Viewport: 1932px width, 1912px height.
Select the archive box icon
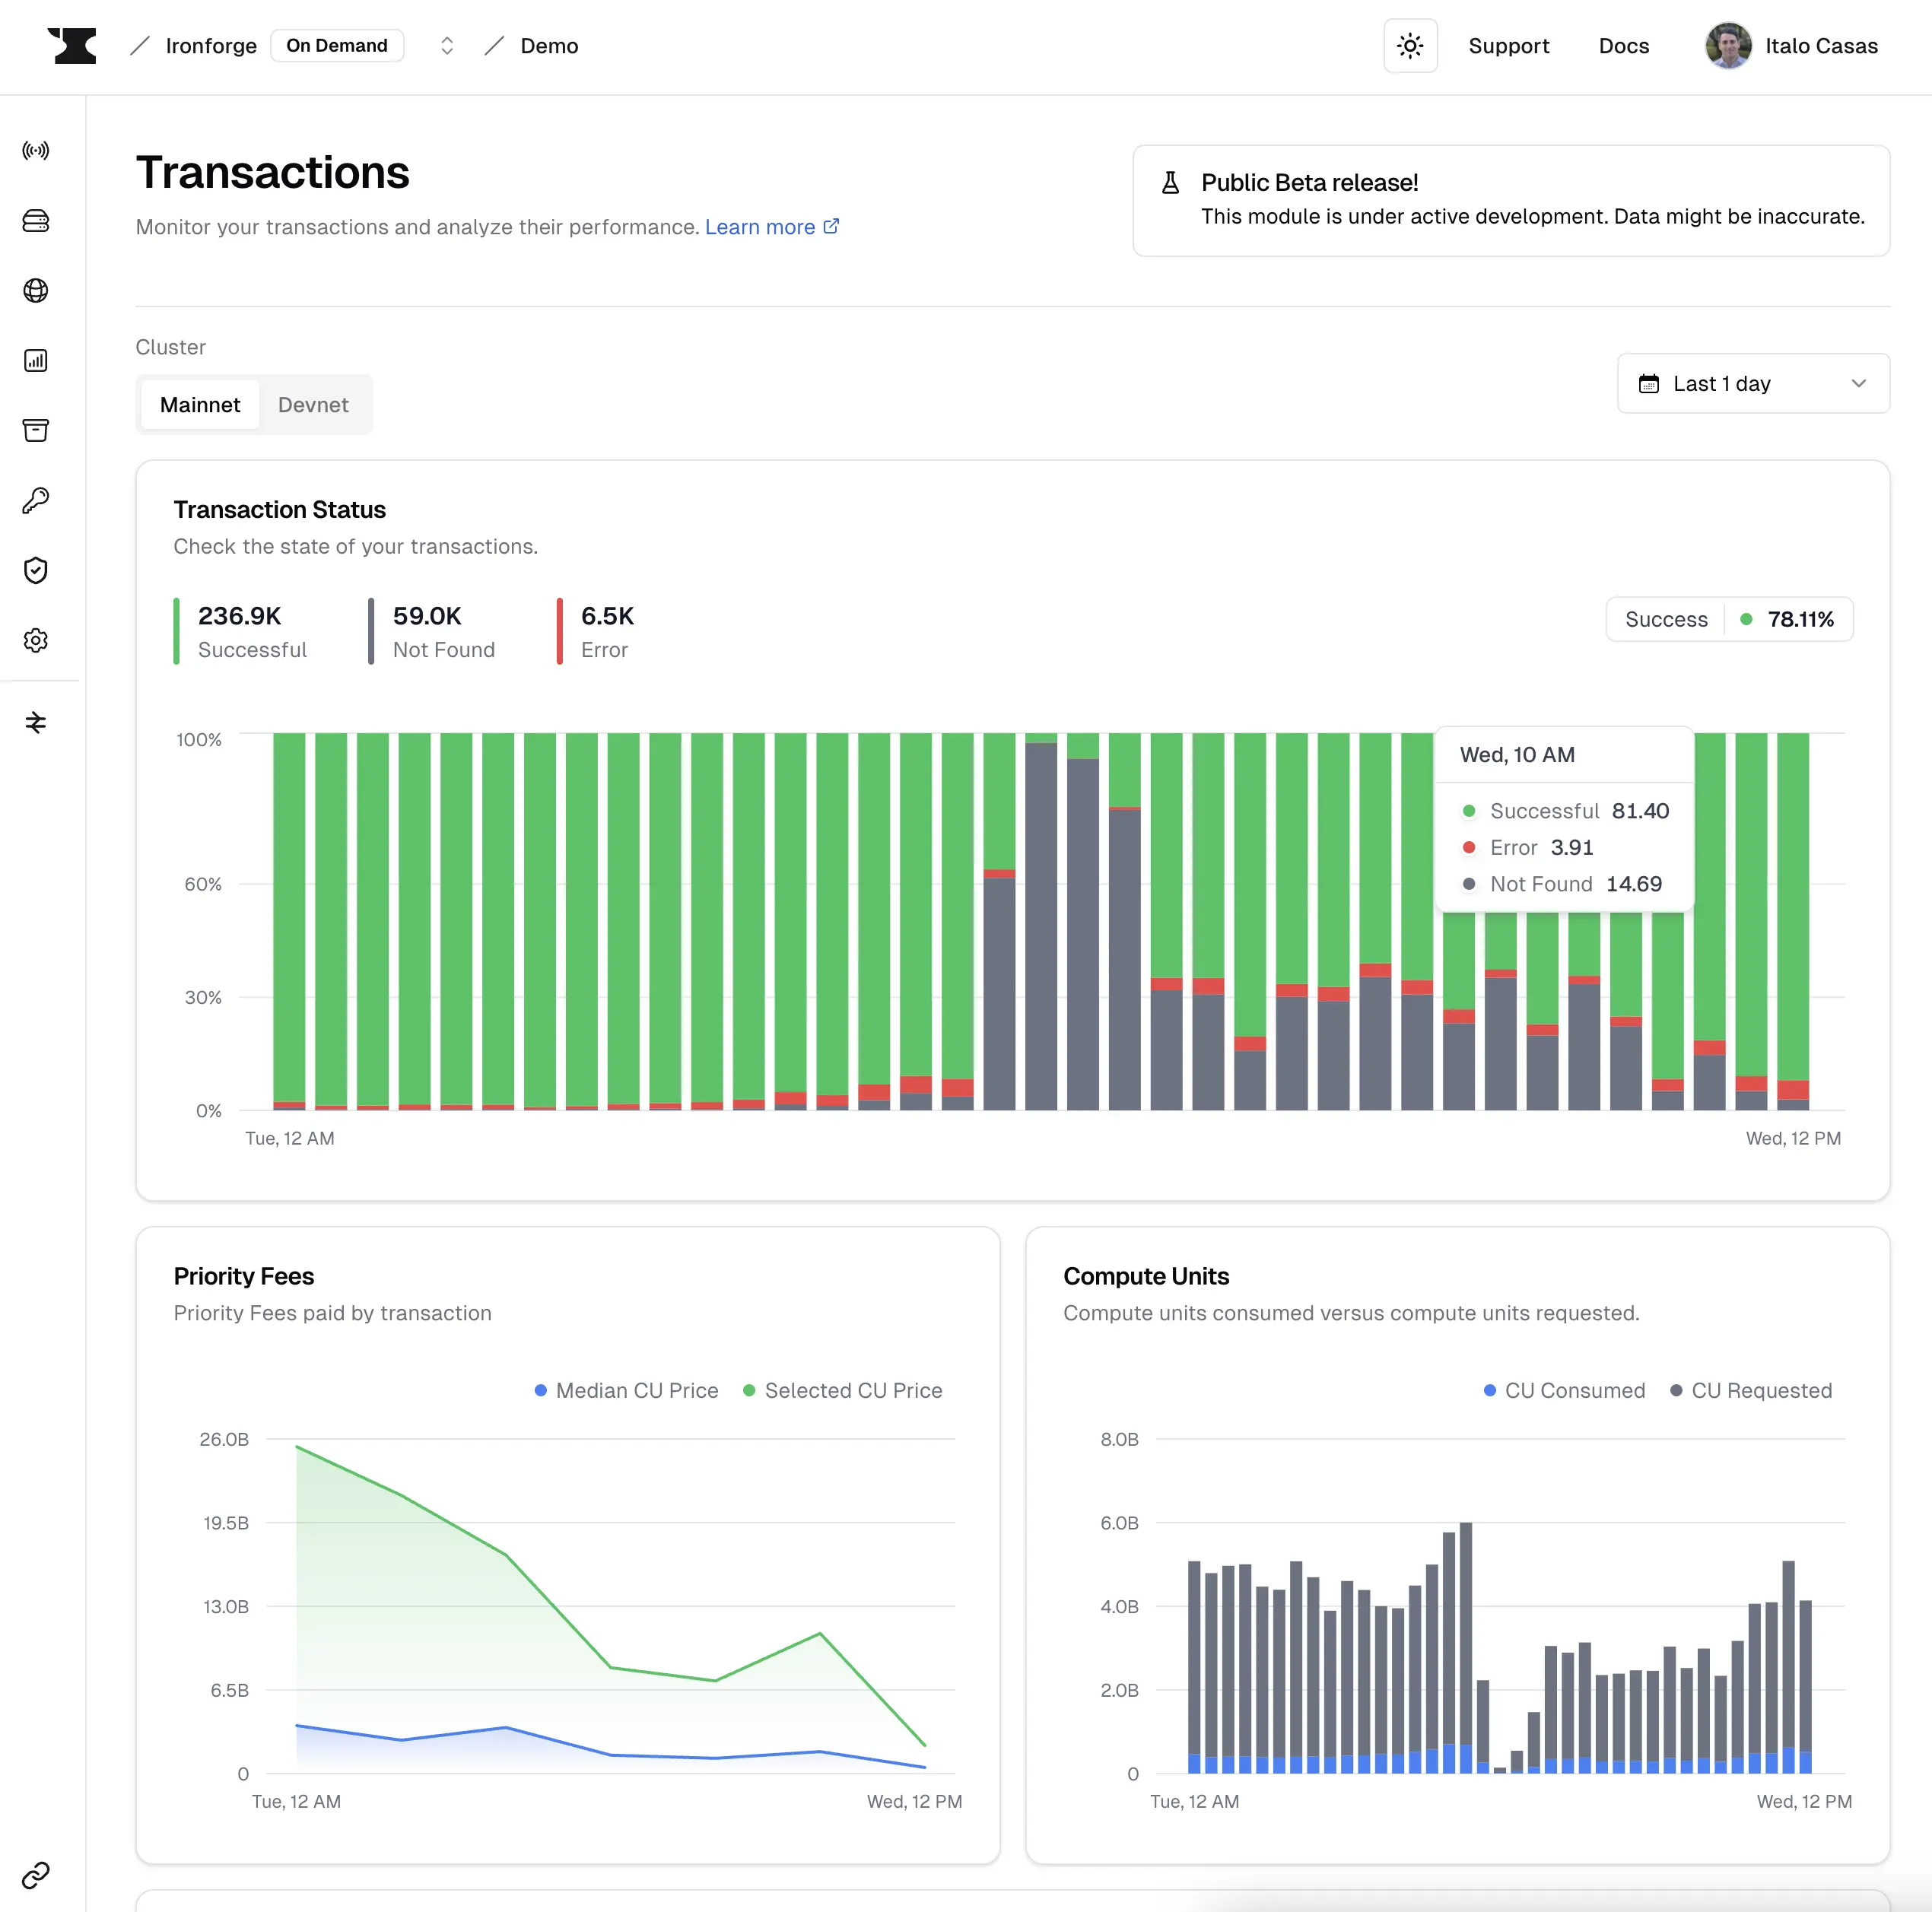36,431
